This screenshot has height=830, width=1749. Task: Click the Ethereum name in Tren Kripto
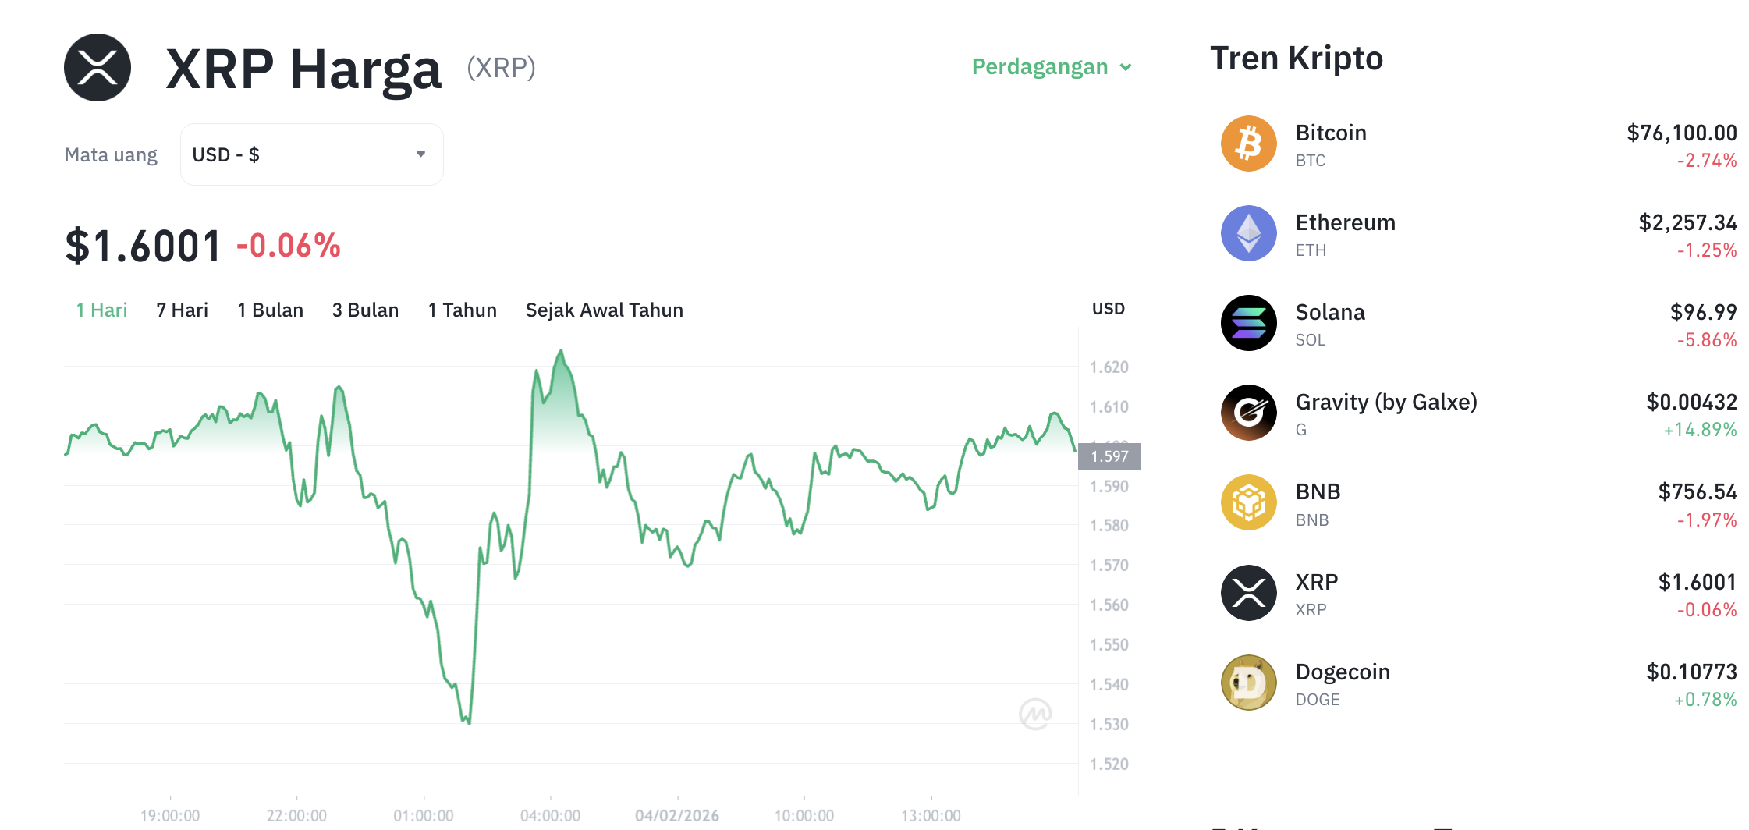[x=1346, y=222]
